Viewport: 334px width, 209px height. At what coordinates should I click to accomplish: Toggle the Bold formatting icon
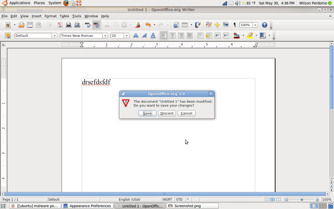[x=136, y=36]
